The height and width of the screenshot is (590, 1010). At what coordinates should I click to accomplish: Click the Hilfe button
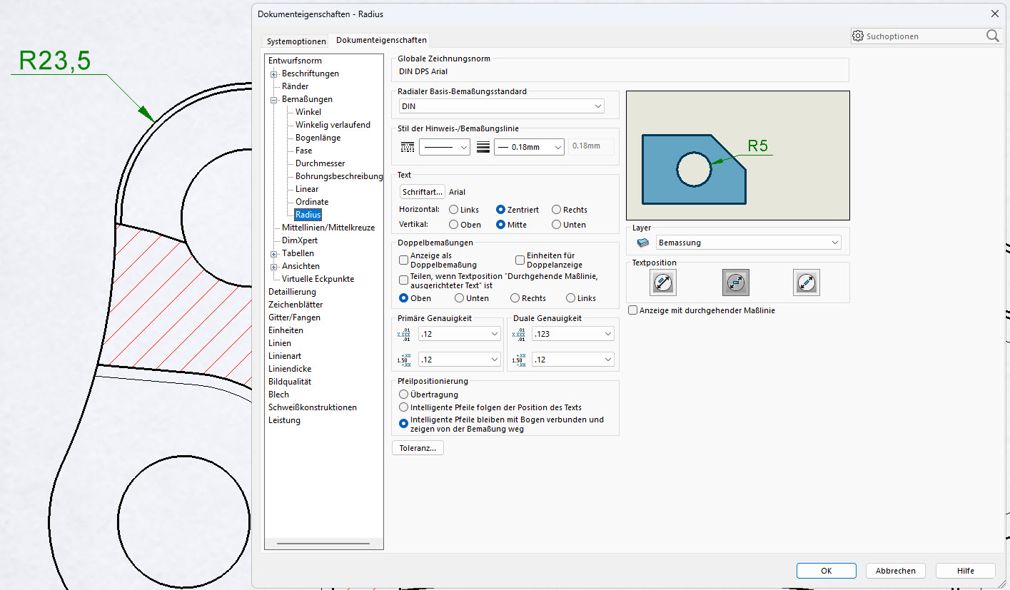point(966,571)
